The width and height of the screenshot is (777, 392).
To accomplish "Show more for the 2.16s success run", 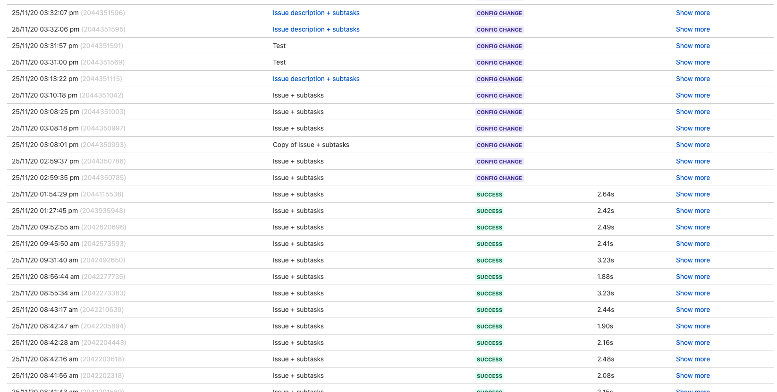I will (x=693, y=343).
